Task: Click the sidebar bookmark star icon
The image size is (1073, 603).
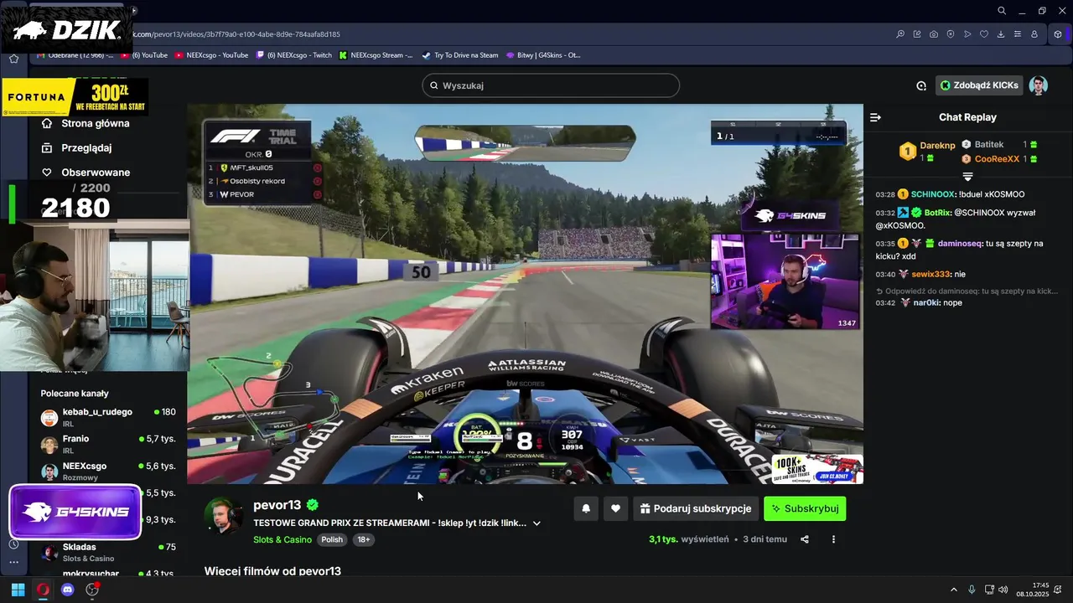Action: 13,59
